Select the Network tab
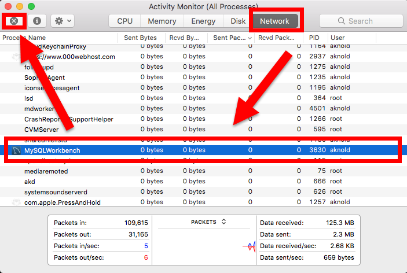 pyautogui.click(x=274, y=21)
